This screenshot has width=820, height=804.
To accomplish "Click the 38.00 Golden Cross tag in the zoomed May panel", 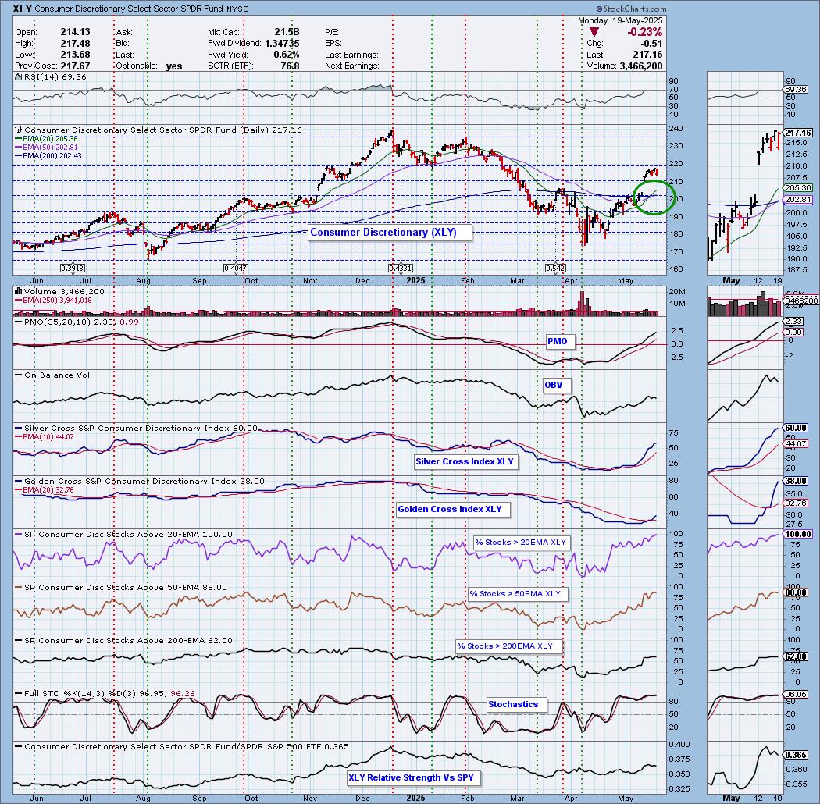I will (x=797, y=481).
